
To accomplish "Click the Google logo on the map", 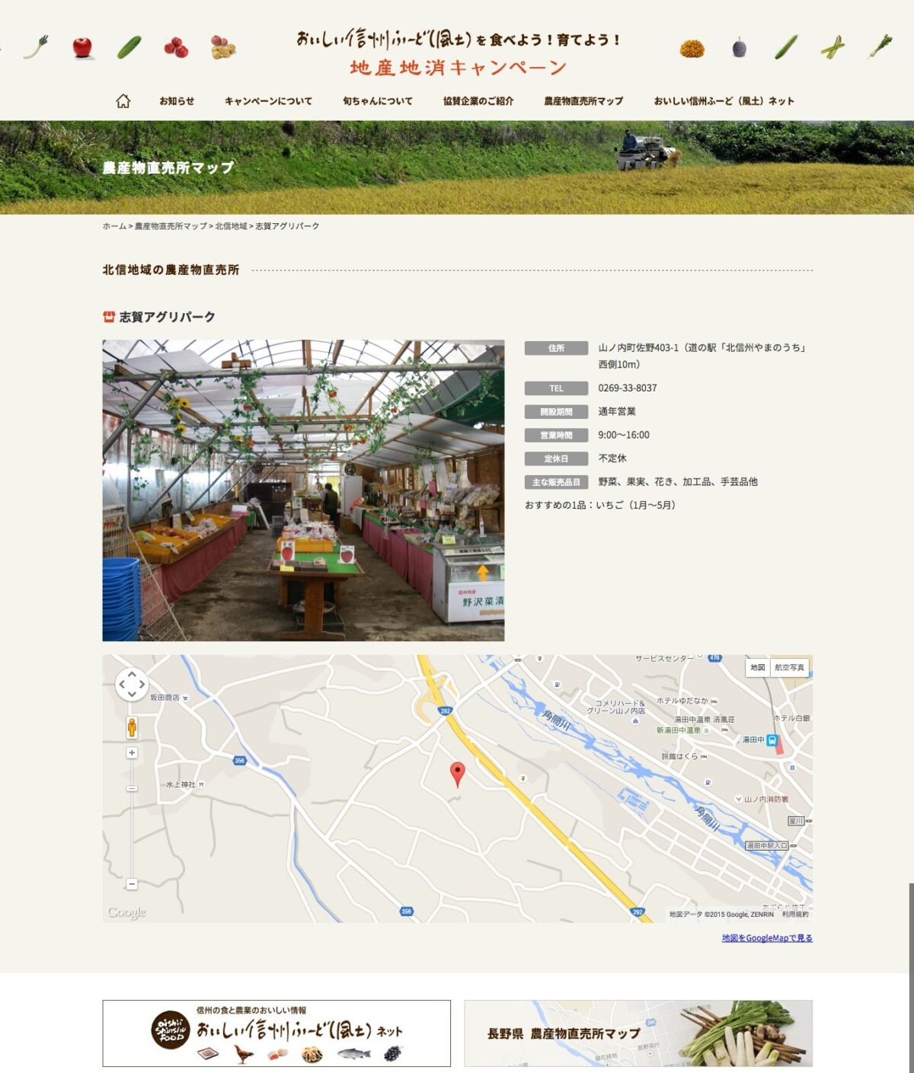I will (x=126, y=912).
